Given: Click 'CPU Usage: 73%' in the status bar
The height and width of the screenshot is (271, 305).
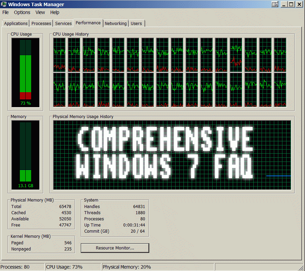Looking at the screenshot, I should click(64, 267).
